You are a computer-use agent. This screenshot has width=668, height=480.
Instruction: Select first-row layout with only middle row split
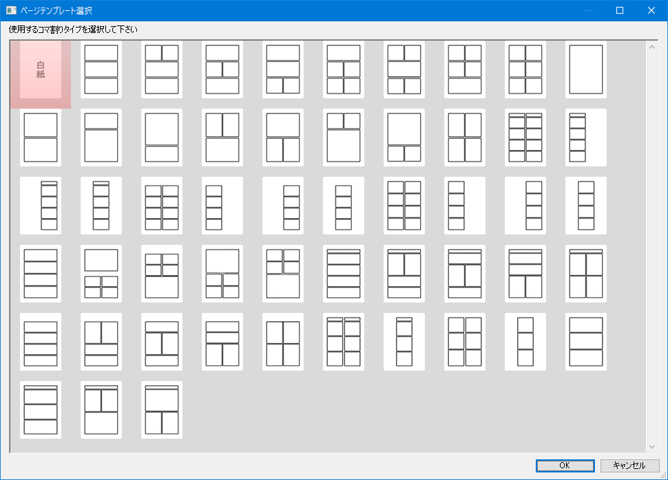(222, 69)
